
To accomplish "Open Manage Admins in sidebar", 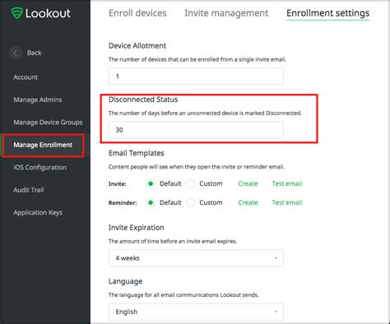I will (38, 100).
